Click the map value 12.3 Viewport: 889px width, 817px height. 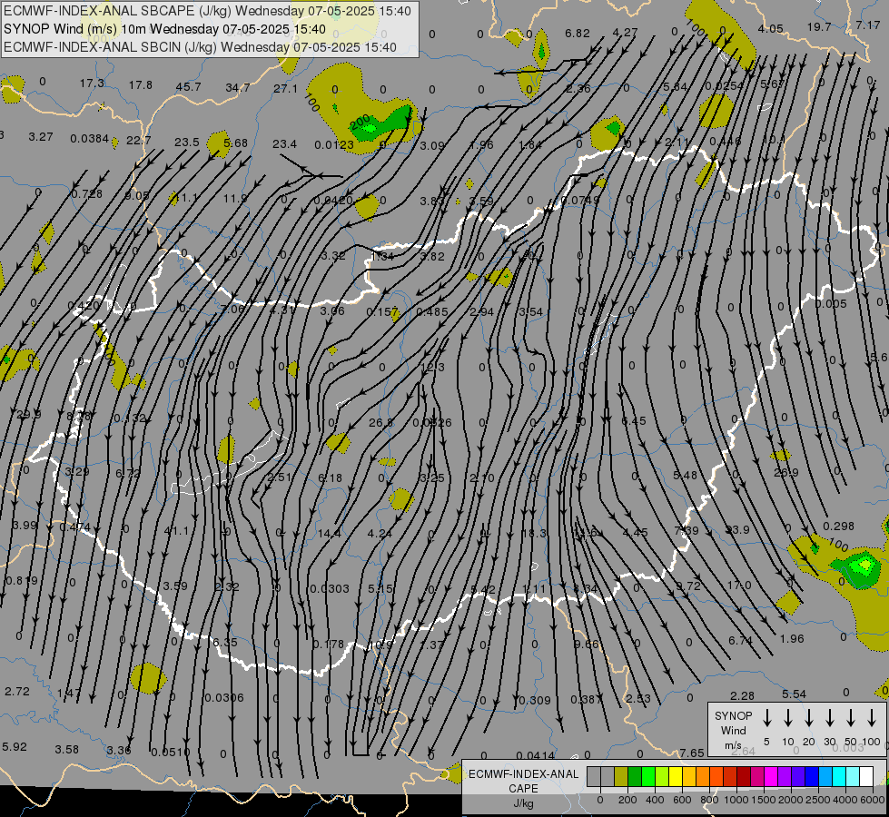pyautogui.click(x=432, y=368)
